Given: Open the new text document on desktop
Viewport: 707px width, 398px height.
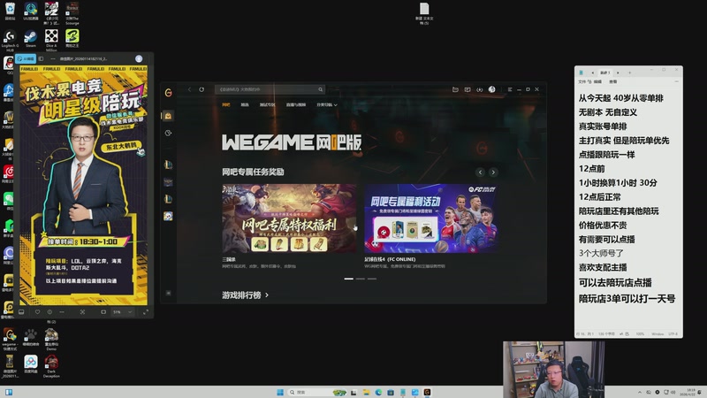Looking at the screenshot, I should click(x=424, y=13).
